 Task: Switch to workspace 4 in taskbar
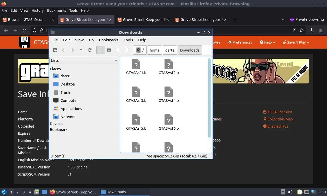30,192
